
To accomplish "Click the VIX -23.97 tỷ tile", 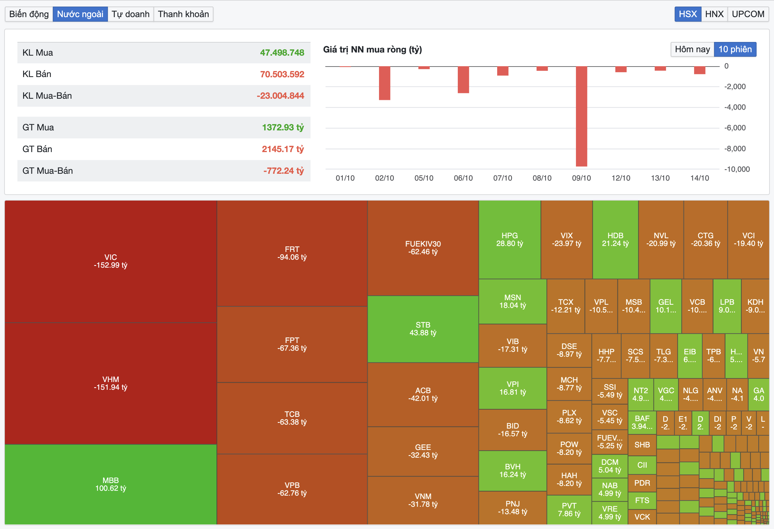I will (567, 239).
